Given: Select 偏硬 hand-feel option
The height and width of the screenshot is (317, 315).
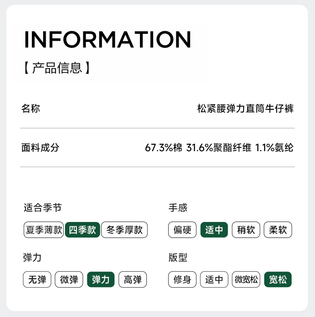Looking at the screenshot, I should pyautogui.click(x=182, y=230).
